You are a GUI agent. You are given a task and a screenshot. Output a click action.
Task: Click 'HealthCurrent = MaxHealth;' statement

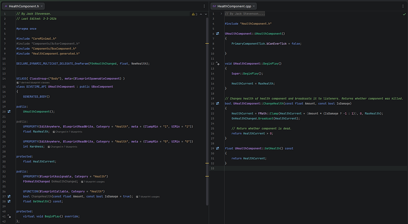point(253,84)
